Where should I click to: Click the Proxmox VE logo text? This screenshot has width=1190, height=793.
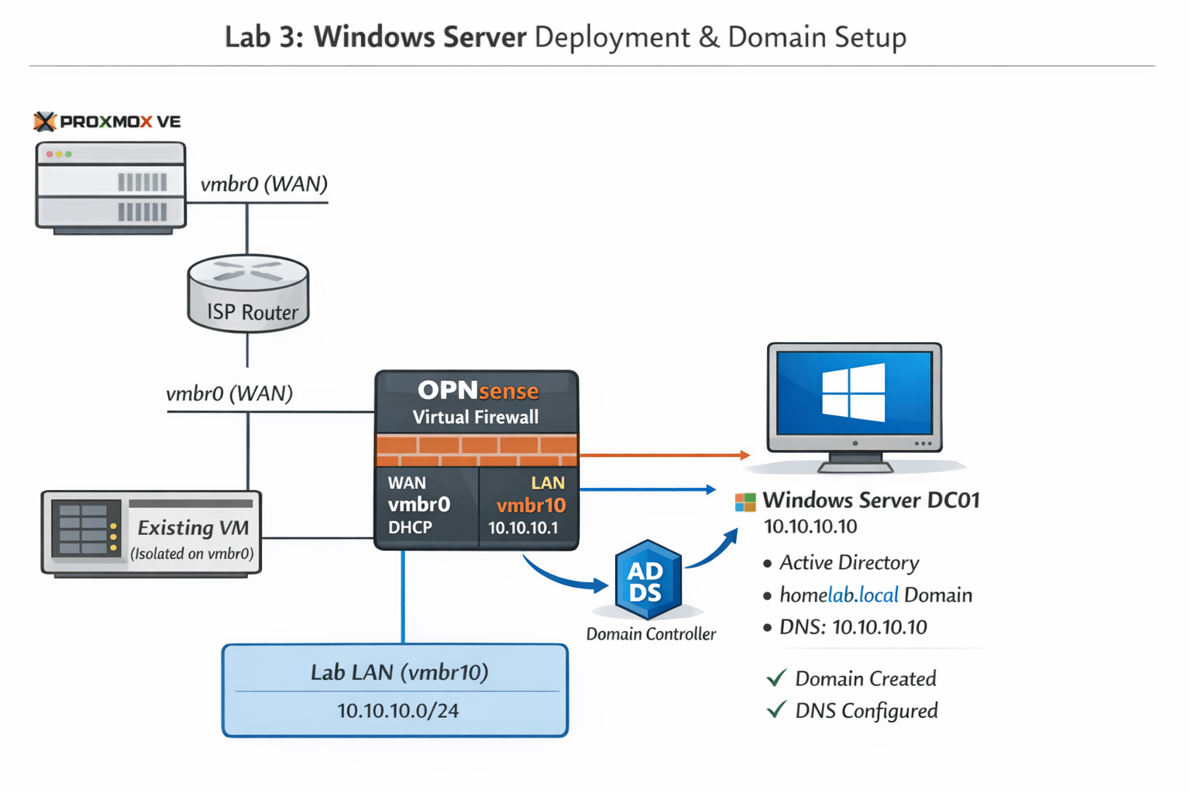point(107,121)
